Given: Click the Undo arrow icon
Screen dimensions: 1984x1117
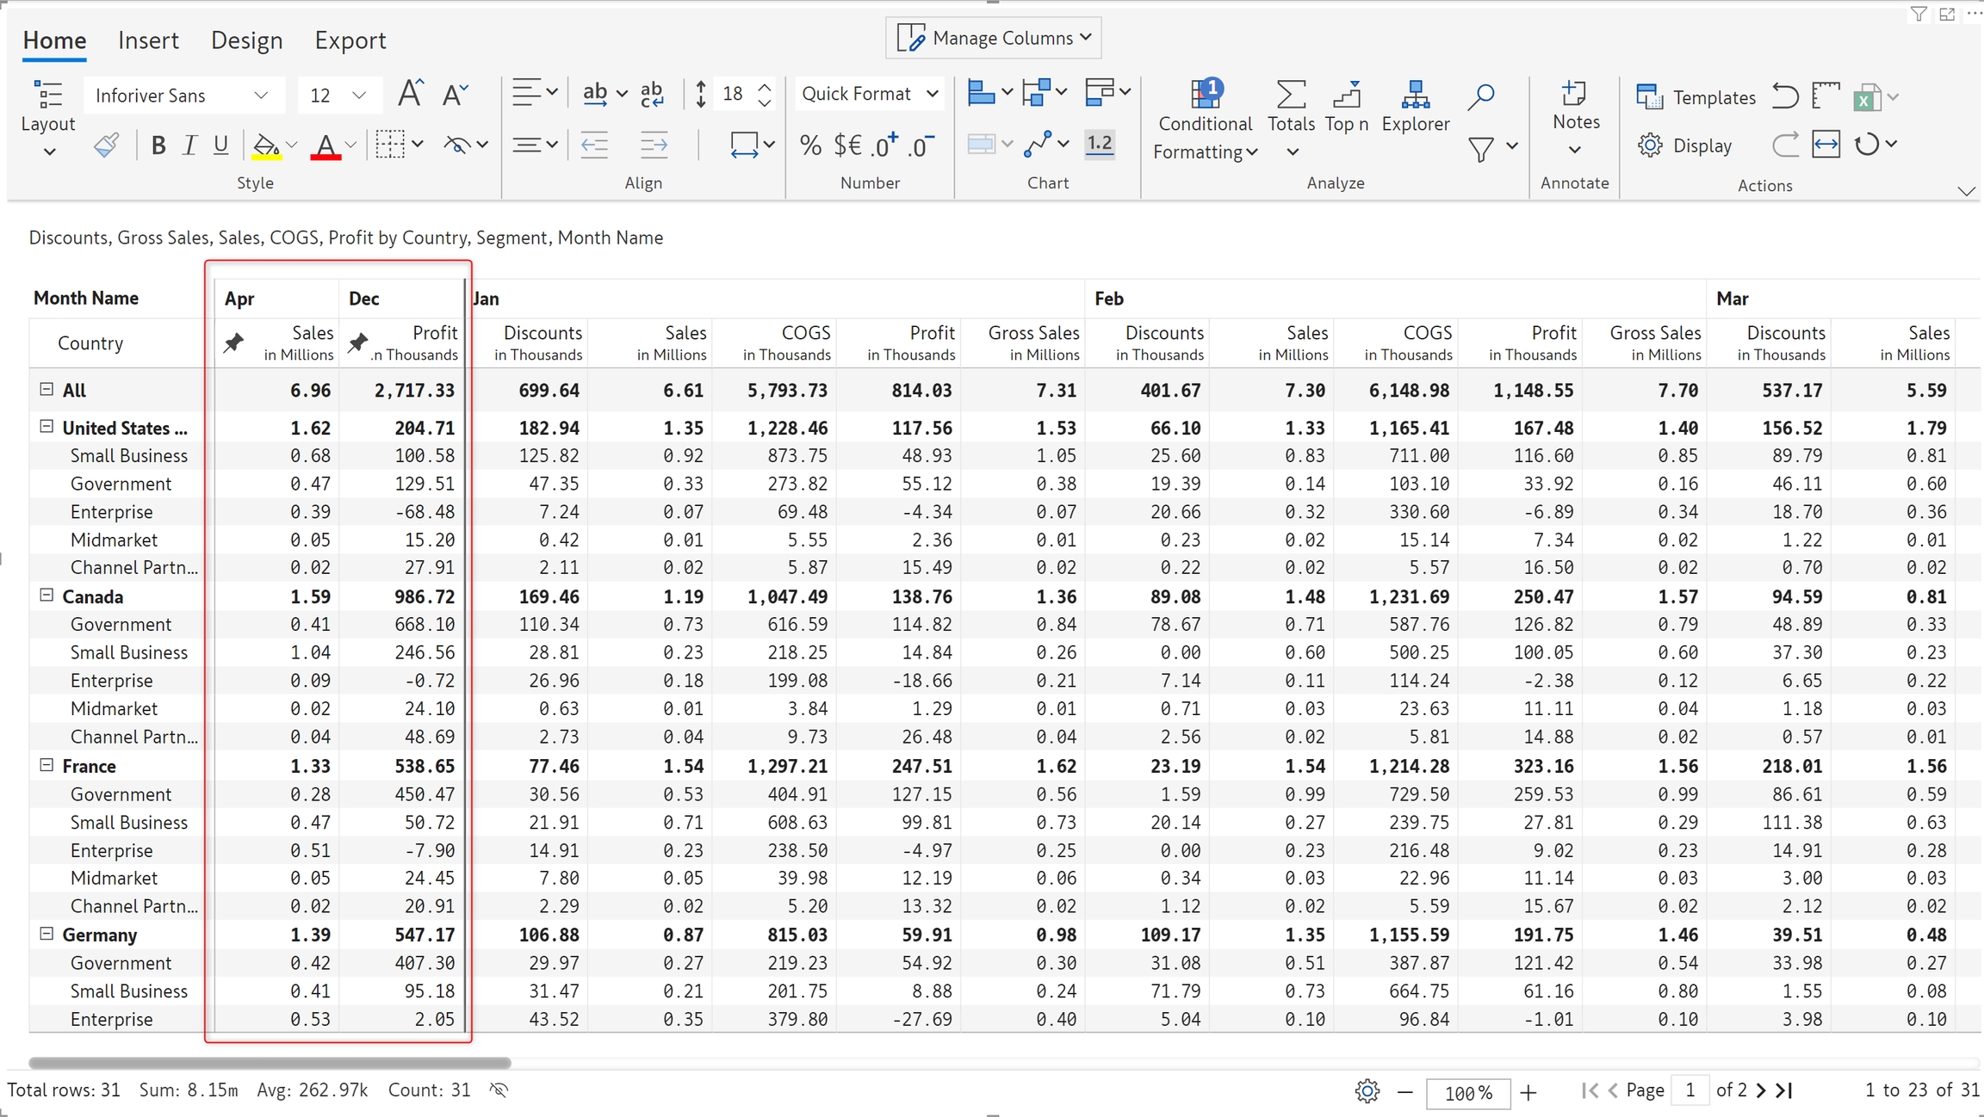Looking at the screenshot, I should pos(1785,96).
